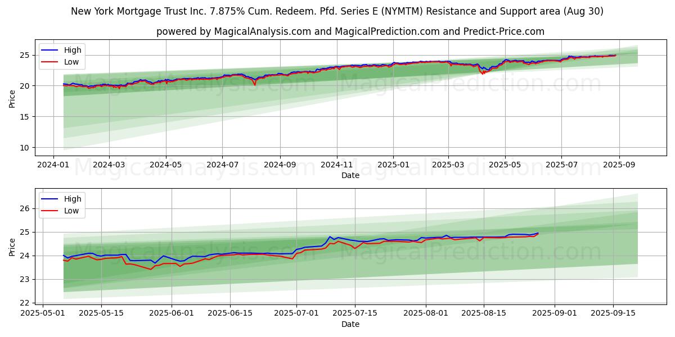Click the '2024-05' tick label

[x=166, y=165]
